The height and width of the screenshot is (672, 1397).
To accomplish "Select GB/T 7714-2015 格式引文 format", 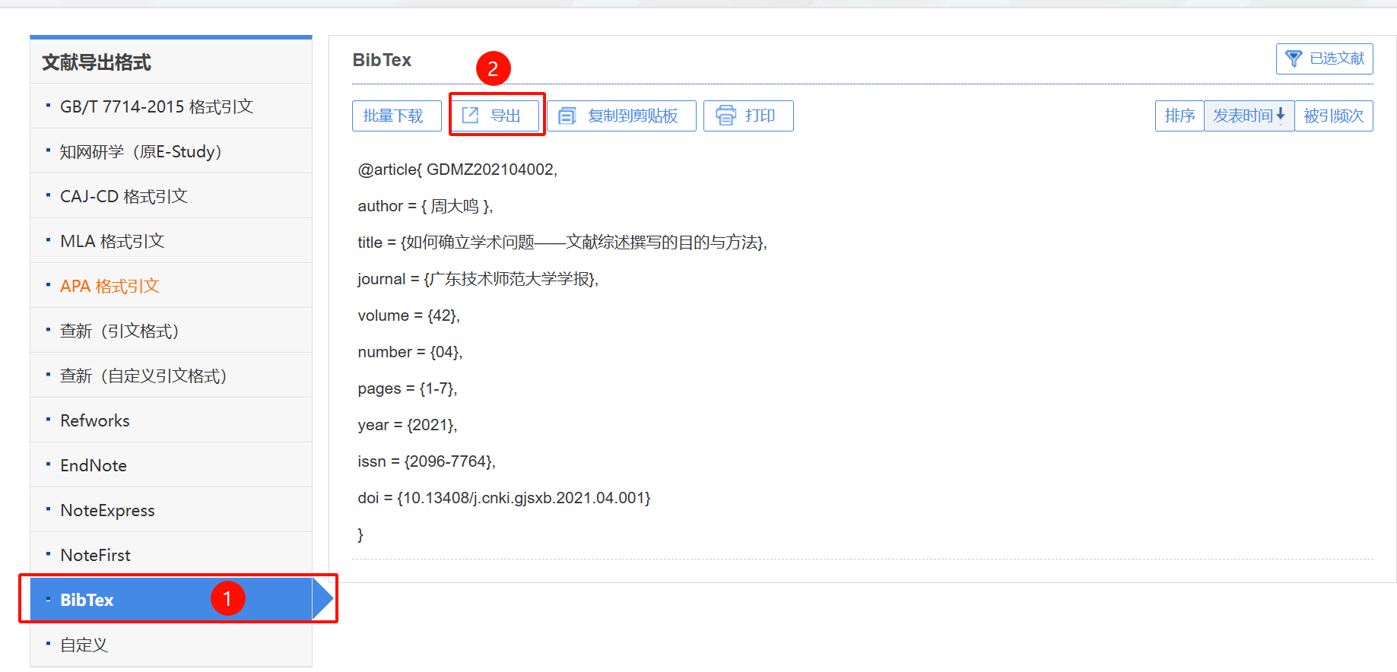I will tap(156, 106).
